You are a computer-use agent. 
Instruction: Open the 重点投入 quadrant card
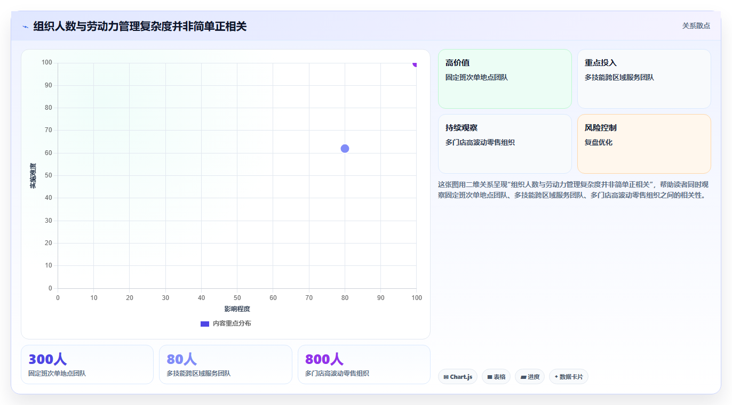pyautogui.click(x=644, y=79)
